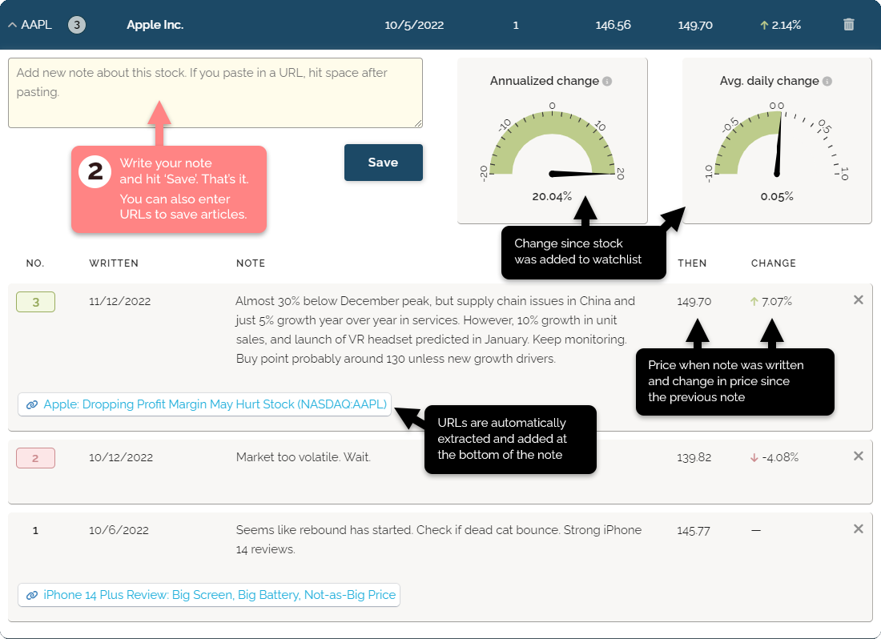Focus the new note text area

pos(215,93)
